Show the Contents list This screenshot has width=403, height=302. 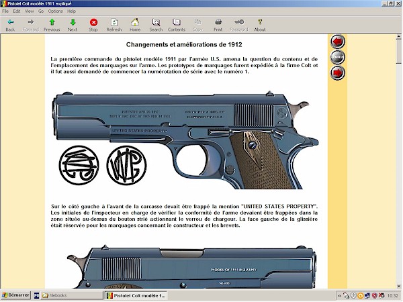point(176,25)
